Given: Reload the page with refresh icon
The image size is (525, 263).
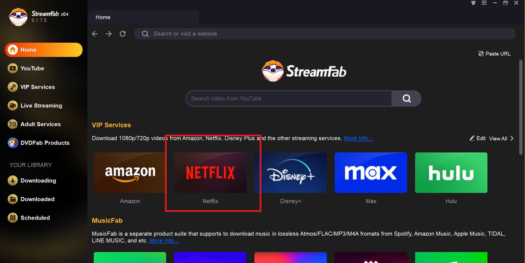Looking at the screenshot, I should pyautogui.click(x=123, y=34).
